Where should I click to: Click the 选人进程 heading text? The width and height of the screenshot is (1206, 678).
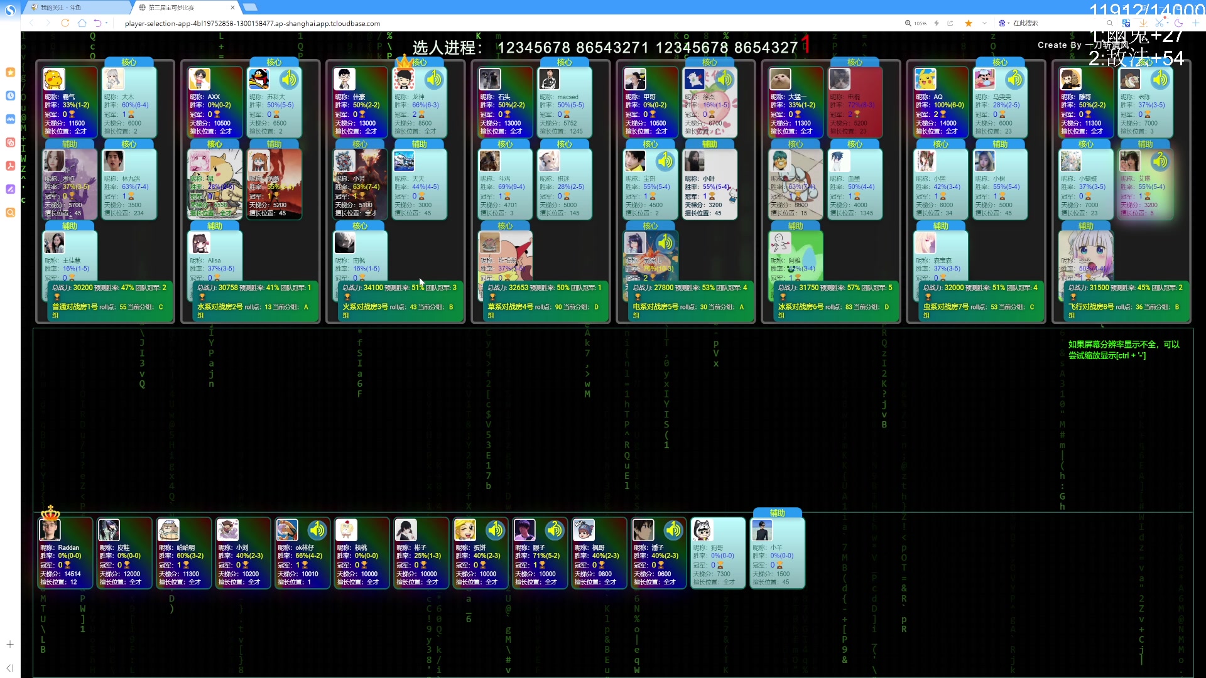(448, 48)
